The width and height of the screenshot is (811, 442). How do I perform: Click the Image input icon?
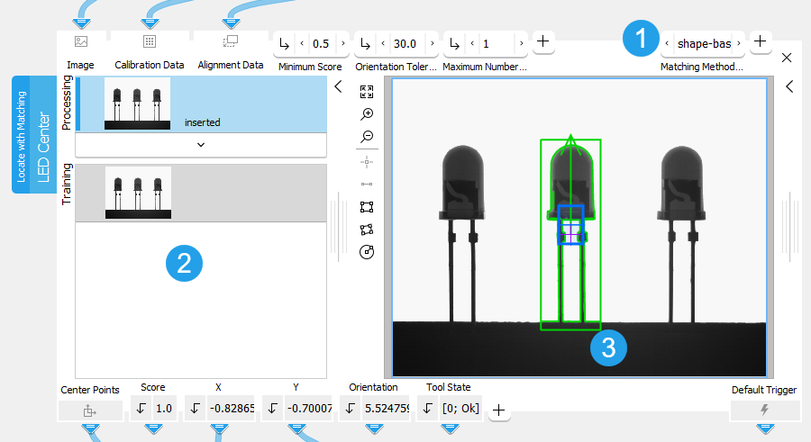[x=80, y=41]
